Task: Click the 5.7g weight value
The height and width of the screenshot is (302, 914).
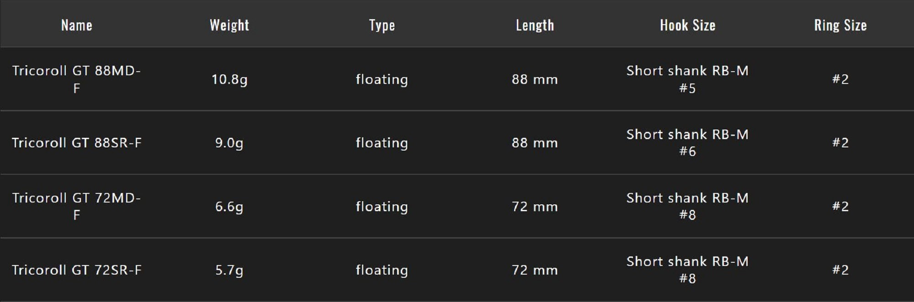Action: 229,270
